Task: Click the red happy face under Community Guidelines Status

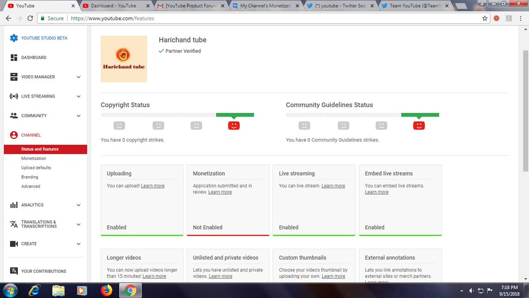Action: (419, 125)
